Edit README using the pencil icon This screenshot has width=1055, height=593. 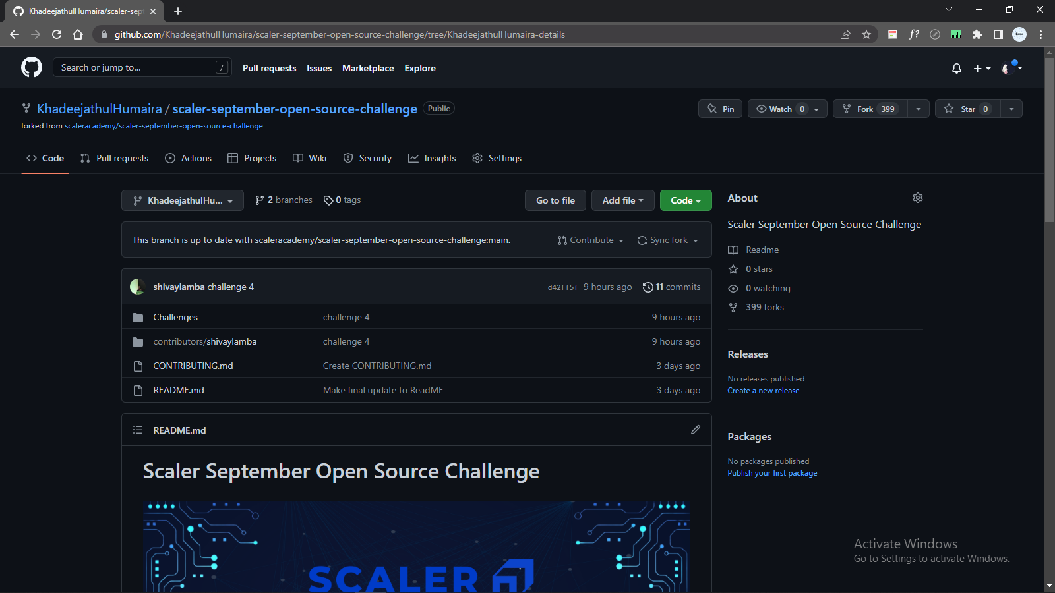click(696, 430)
